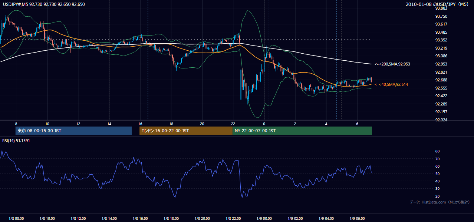Select the ロンドン 16:00-22:00 JST session bar

click(x=186, y=131)
